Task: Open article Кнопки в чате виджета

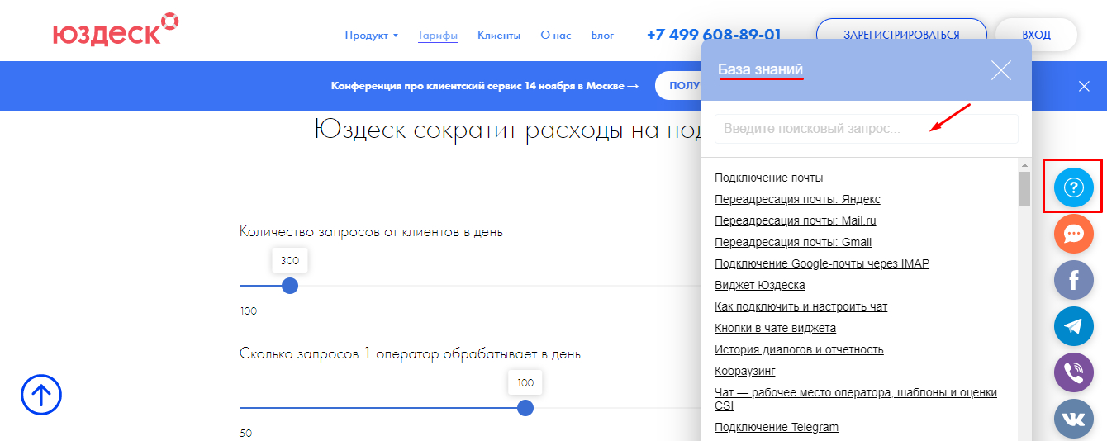Action: 775,328
